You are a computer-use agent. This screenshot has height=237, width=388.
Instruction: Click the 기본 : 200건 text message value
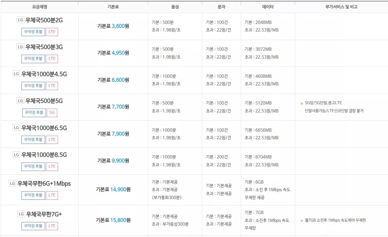217,157
